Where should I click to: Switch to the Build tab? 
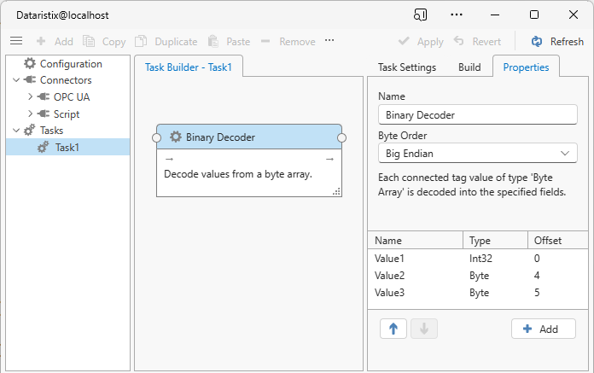point(469,67)
